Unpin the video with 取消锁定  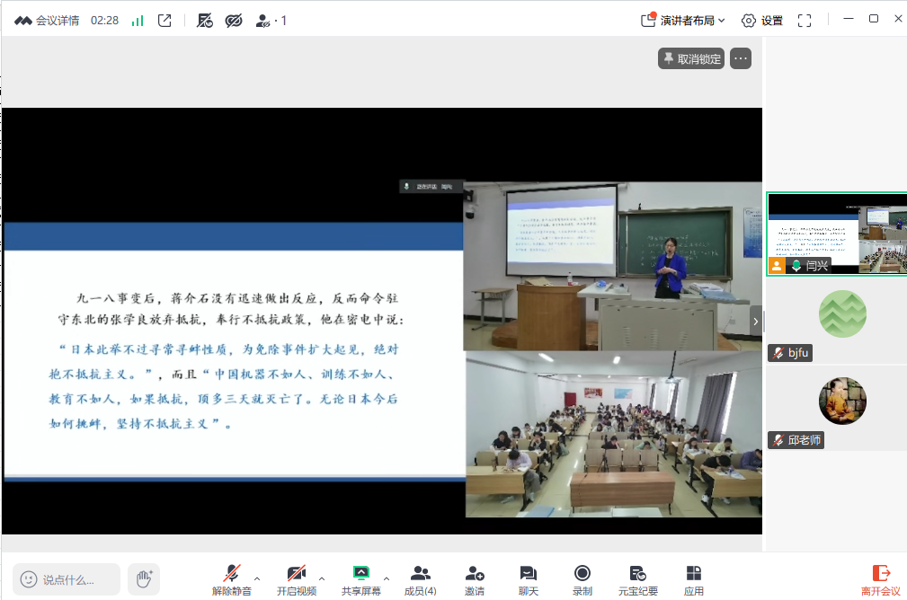[x=691, y=58]
